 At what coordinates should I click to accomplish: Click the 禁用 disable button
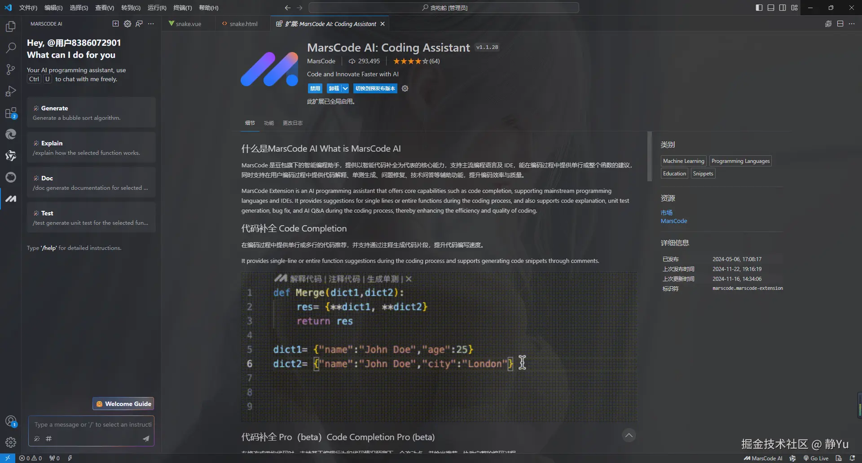tap(315, 88)
